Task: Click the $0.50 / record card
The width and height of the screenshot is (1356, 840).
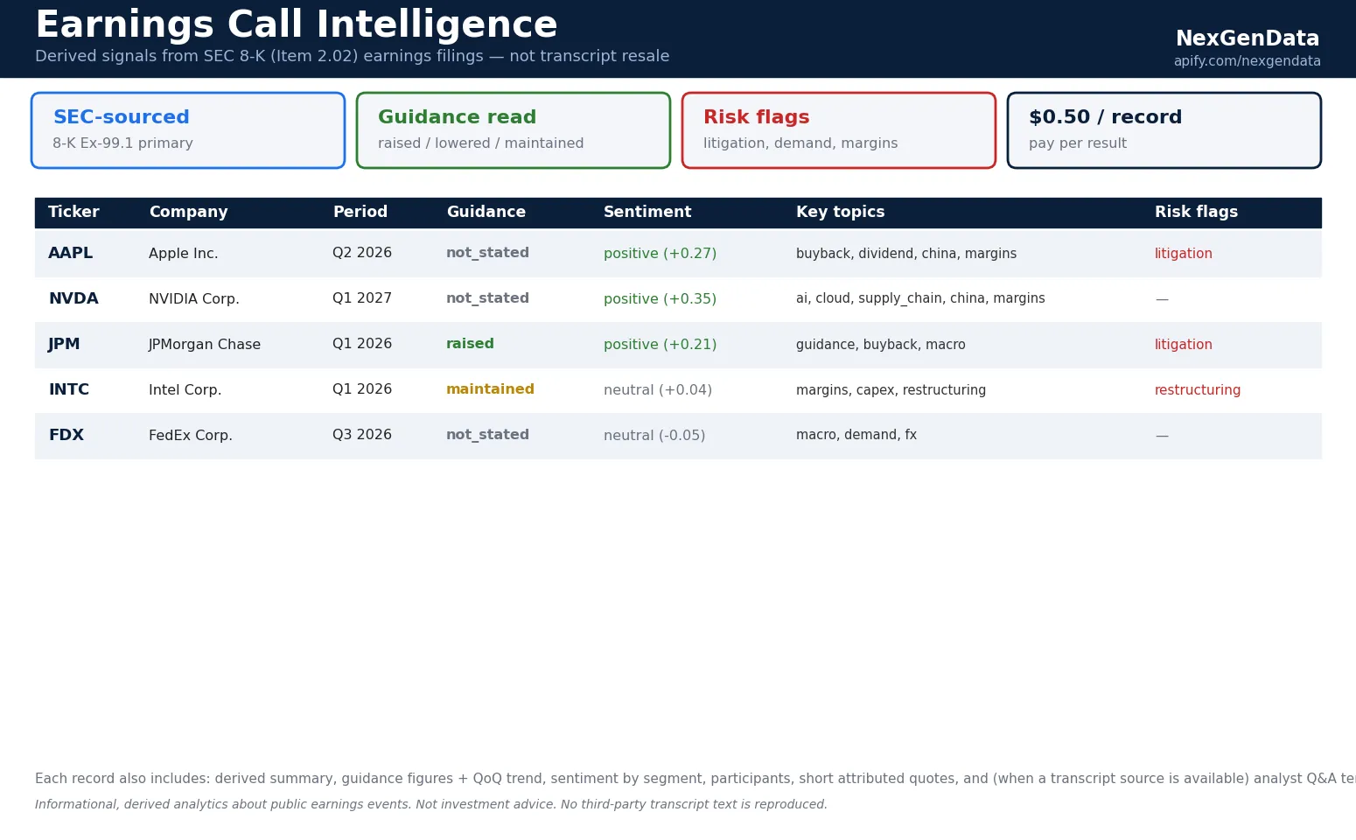Action: point(1164,130)
